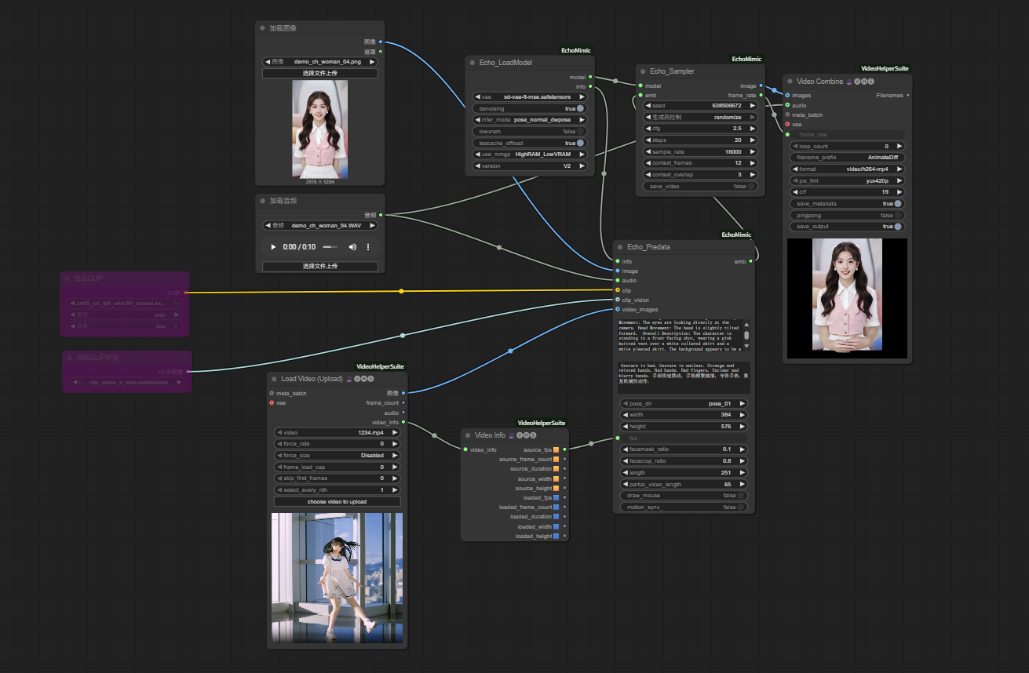This screenshot has width=1029, height=673.
Task: Click the Echo_Predata clip input socket
Action: click(x=618, y=290)
